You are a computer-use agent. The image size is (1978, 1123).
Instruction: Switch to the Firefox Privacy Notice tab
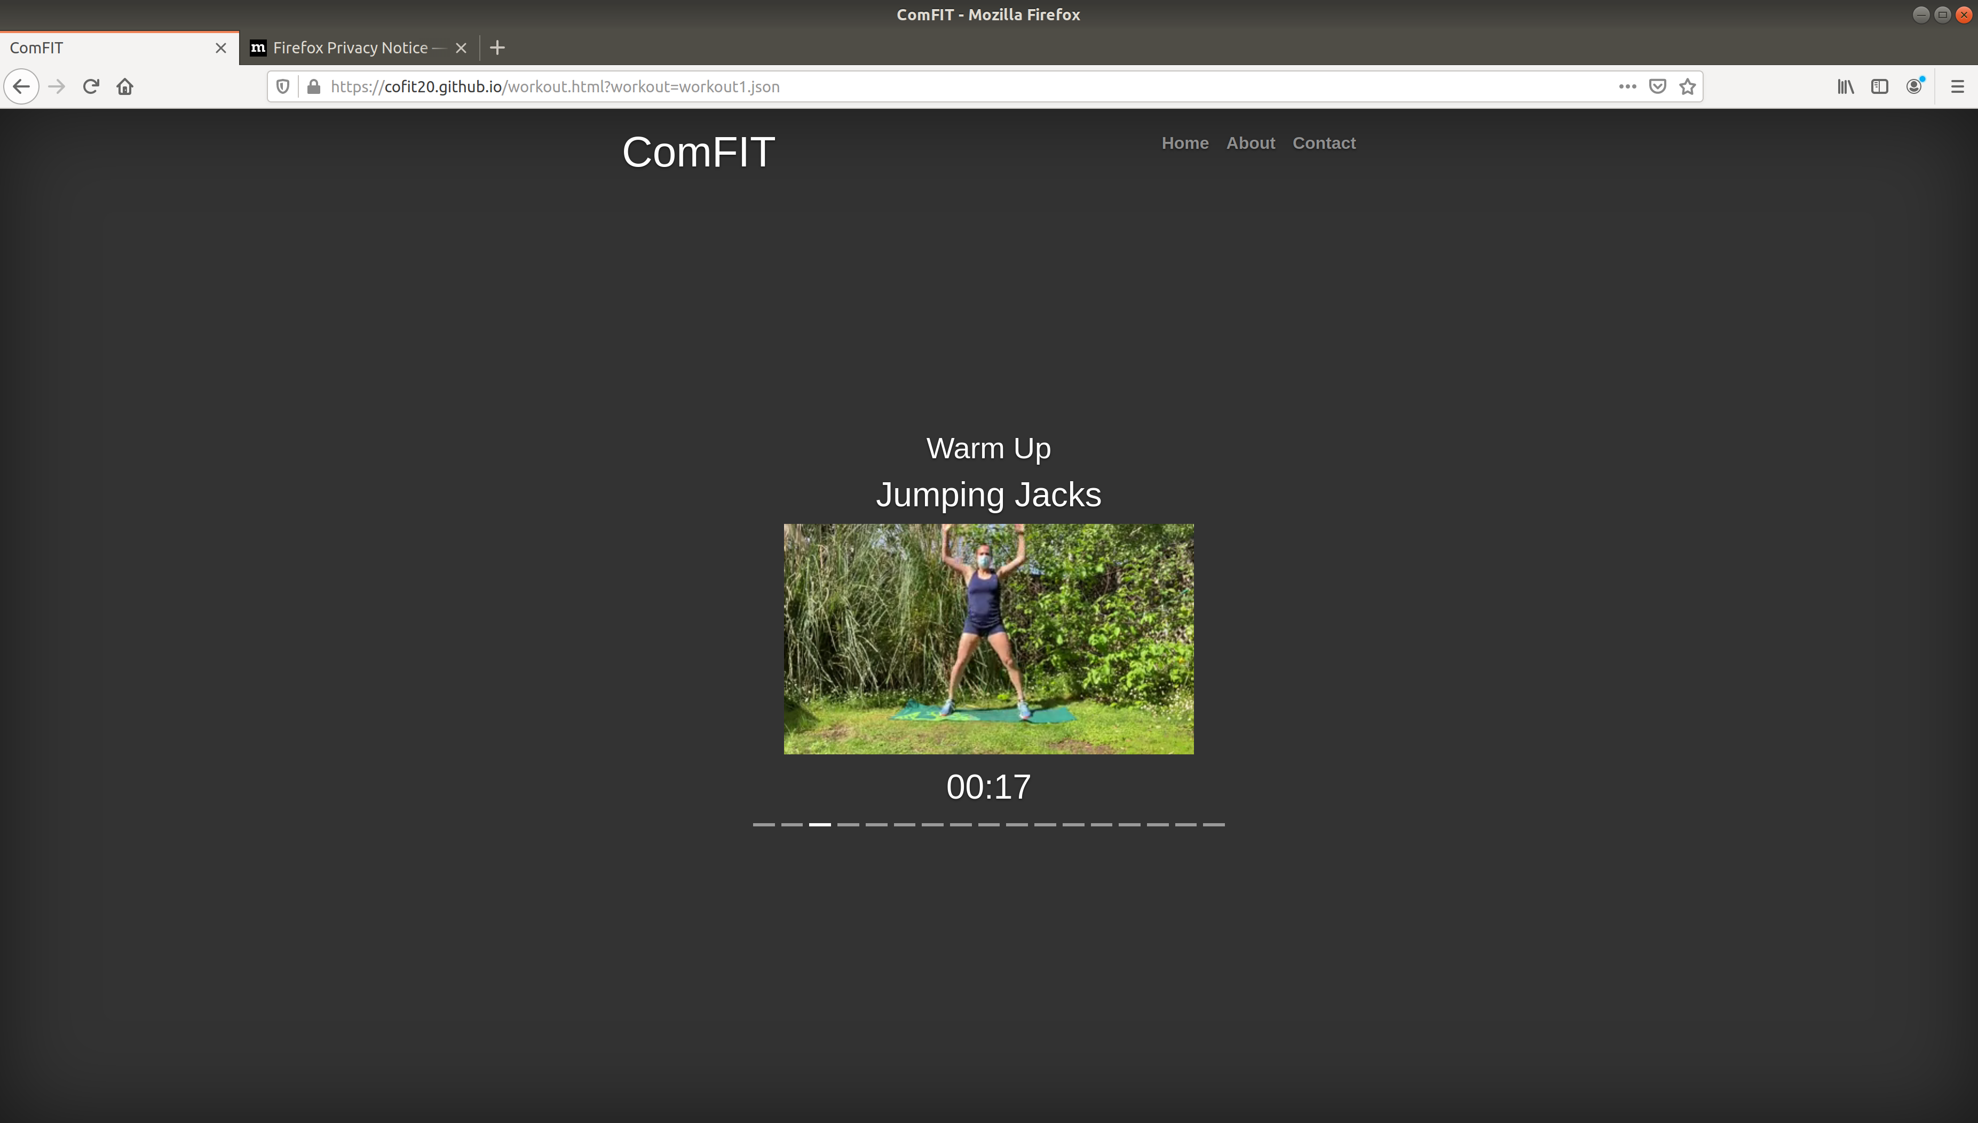pyautogui.click(x=351, y=48)
